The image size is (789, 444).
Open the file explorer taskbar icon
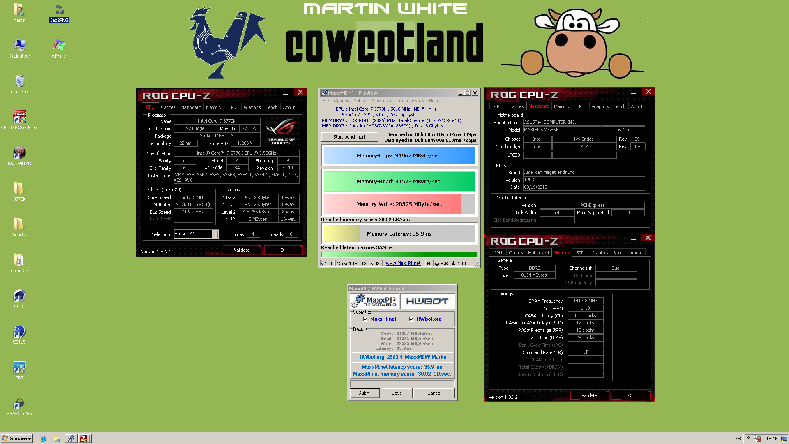(57, 439)
